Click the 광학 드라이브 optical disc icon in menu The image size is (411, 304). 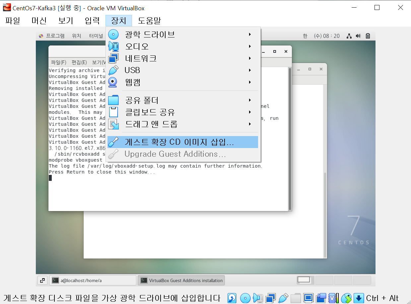(x=113, y=35)
